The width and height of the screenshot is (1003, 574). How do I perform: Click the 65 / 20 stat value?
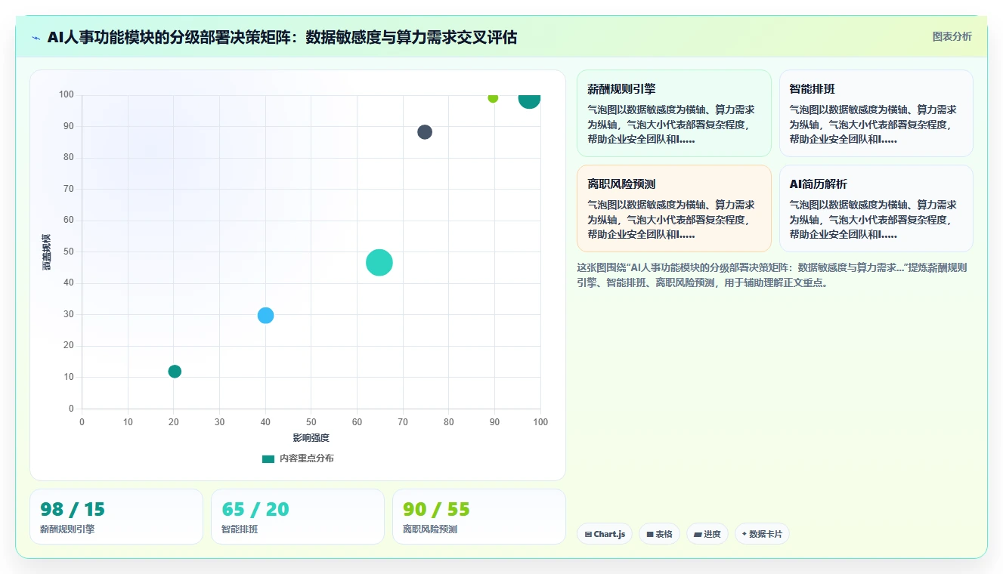pyautogui.click(x=255, y=509)
